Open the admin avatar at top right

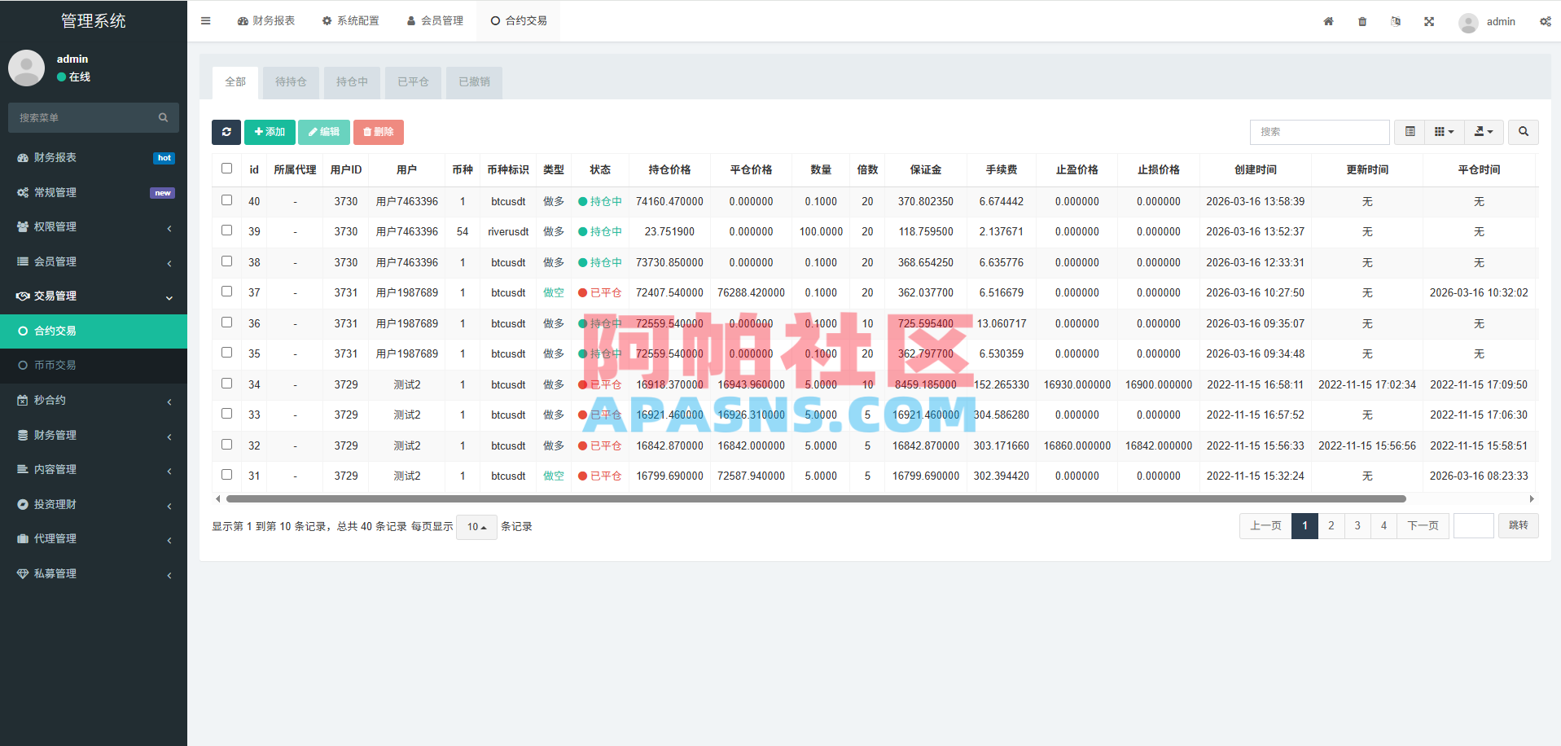pos(1468,22)
